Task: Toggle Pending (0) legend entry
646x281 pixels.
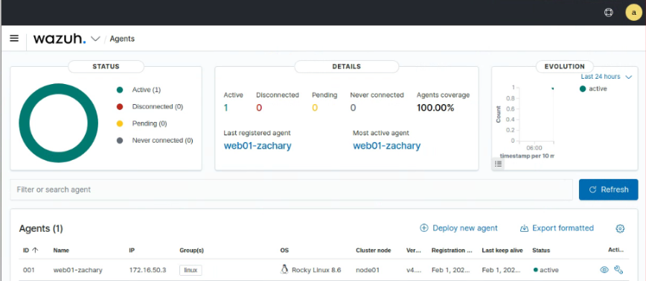Action: point(150,123)
